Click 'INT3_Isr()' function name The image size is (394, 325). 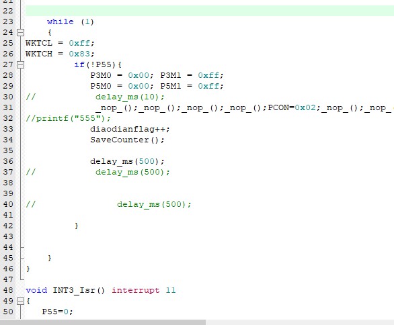79,290
